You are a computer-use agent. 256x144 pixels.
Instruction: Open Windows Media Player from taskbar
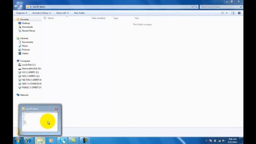click(51, 140)
